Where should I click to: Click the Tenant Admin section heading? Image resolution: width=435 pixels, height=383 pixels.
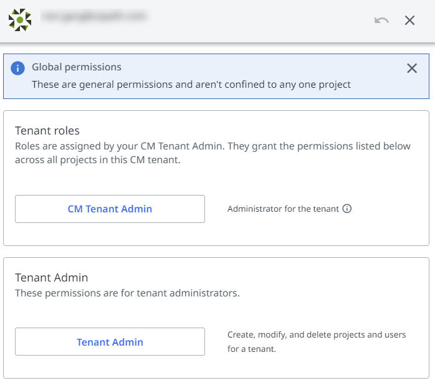pos(52,278)
